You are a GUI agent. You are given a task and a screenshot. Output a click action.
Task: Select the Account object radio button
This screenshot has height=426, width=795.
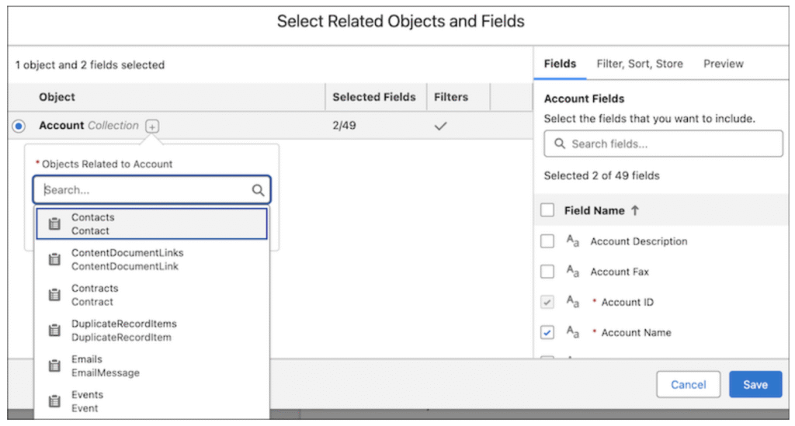coord(19,126)
